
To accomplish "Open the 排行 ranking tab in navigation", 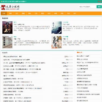I will coord(75,13).
